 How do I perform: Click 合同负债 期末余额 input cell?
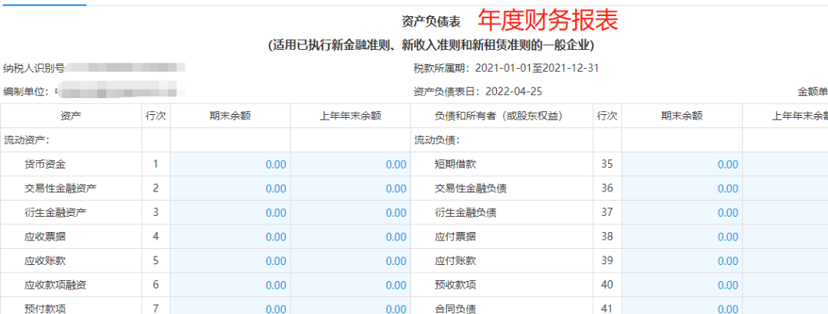click(x=682, y=306)
